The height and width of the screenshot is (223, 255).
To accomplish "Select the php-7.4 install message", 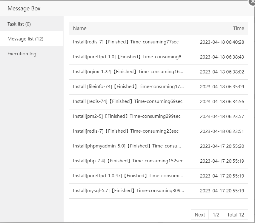I will tap(128, 161).
